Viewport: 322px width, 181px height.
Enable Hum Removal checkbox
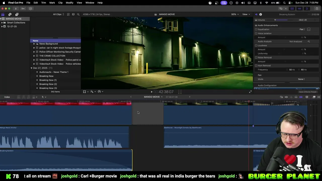(x=256, y=66)
